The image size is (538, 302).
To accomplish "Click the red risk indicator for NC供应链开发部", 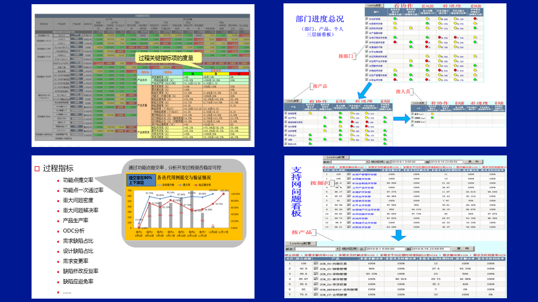I will (427, 42).
